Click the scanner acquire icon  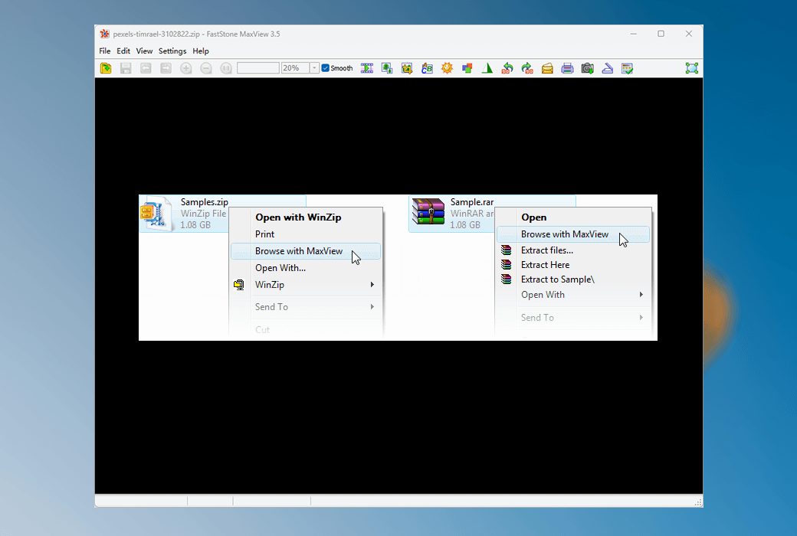tap(607, 68)
